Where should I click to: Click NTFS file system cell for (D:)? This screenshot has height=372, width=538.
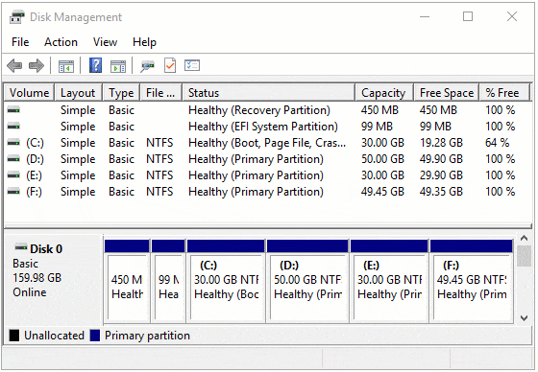pyautogui.click(x=159, y=159)
